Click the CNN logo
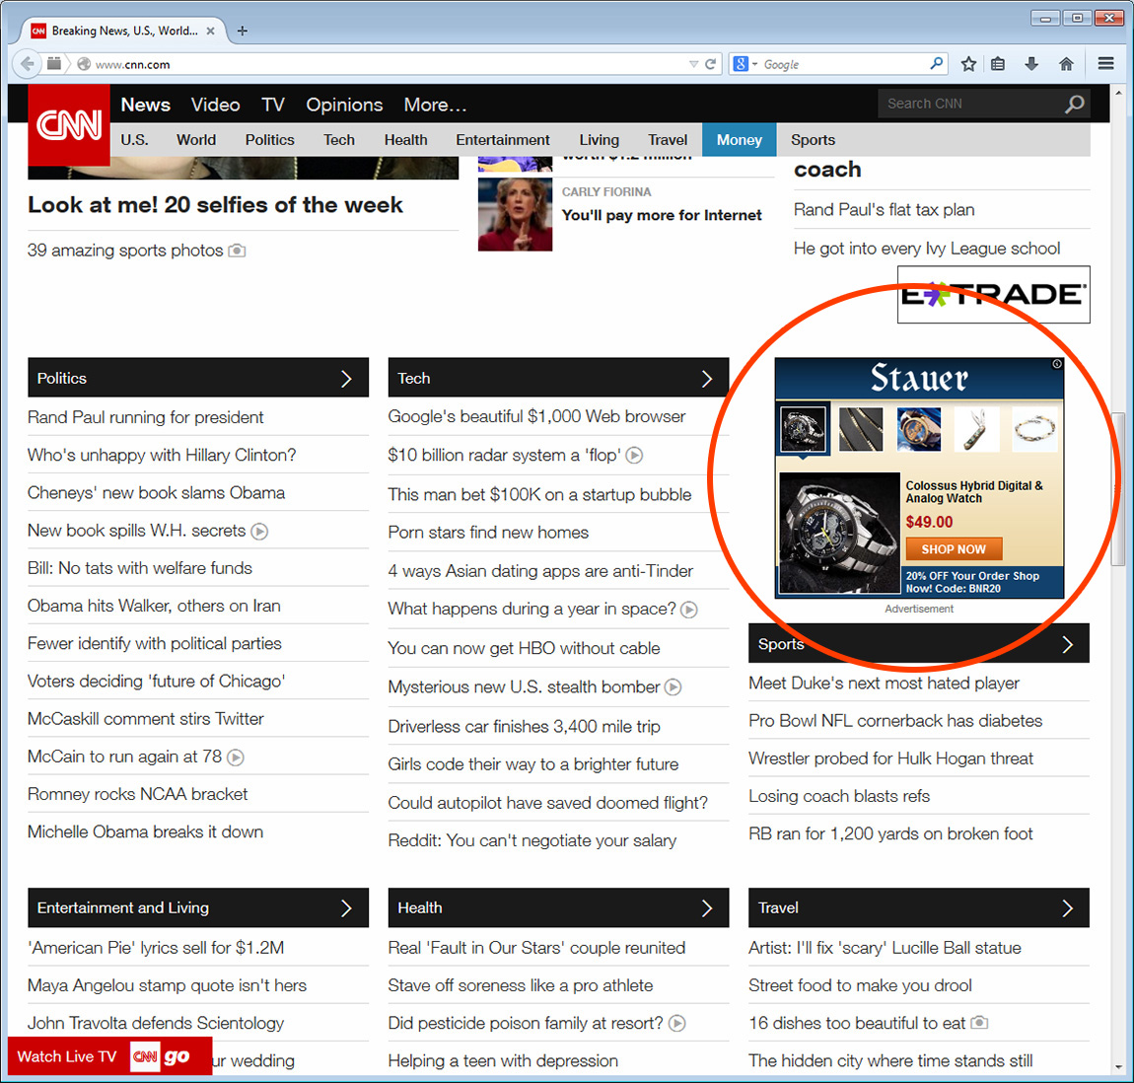The height and width of the screenshot is (1083, 1134). point(69,124)
